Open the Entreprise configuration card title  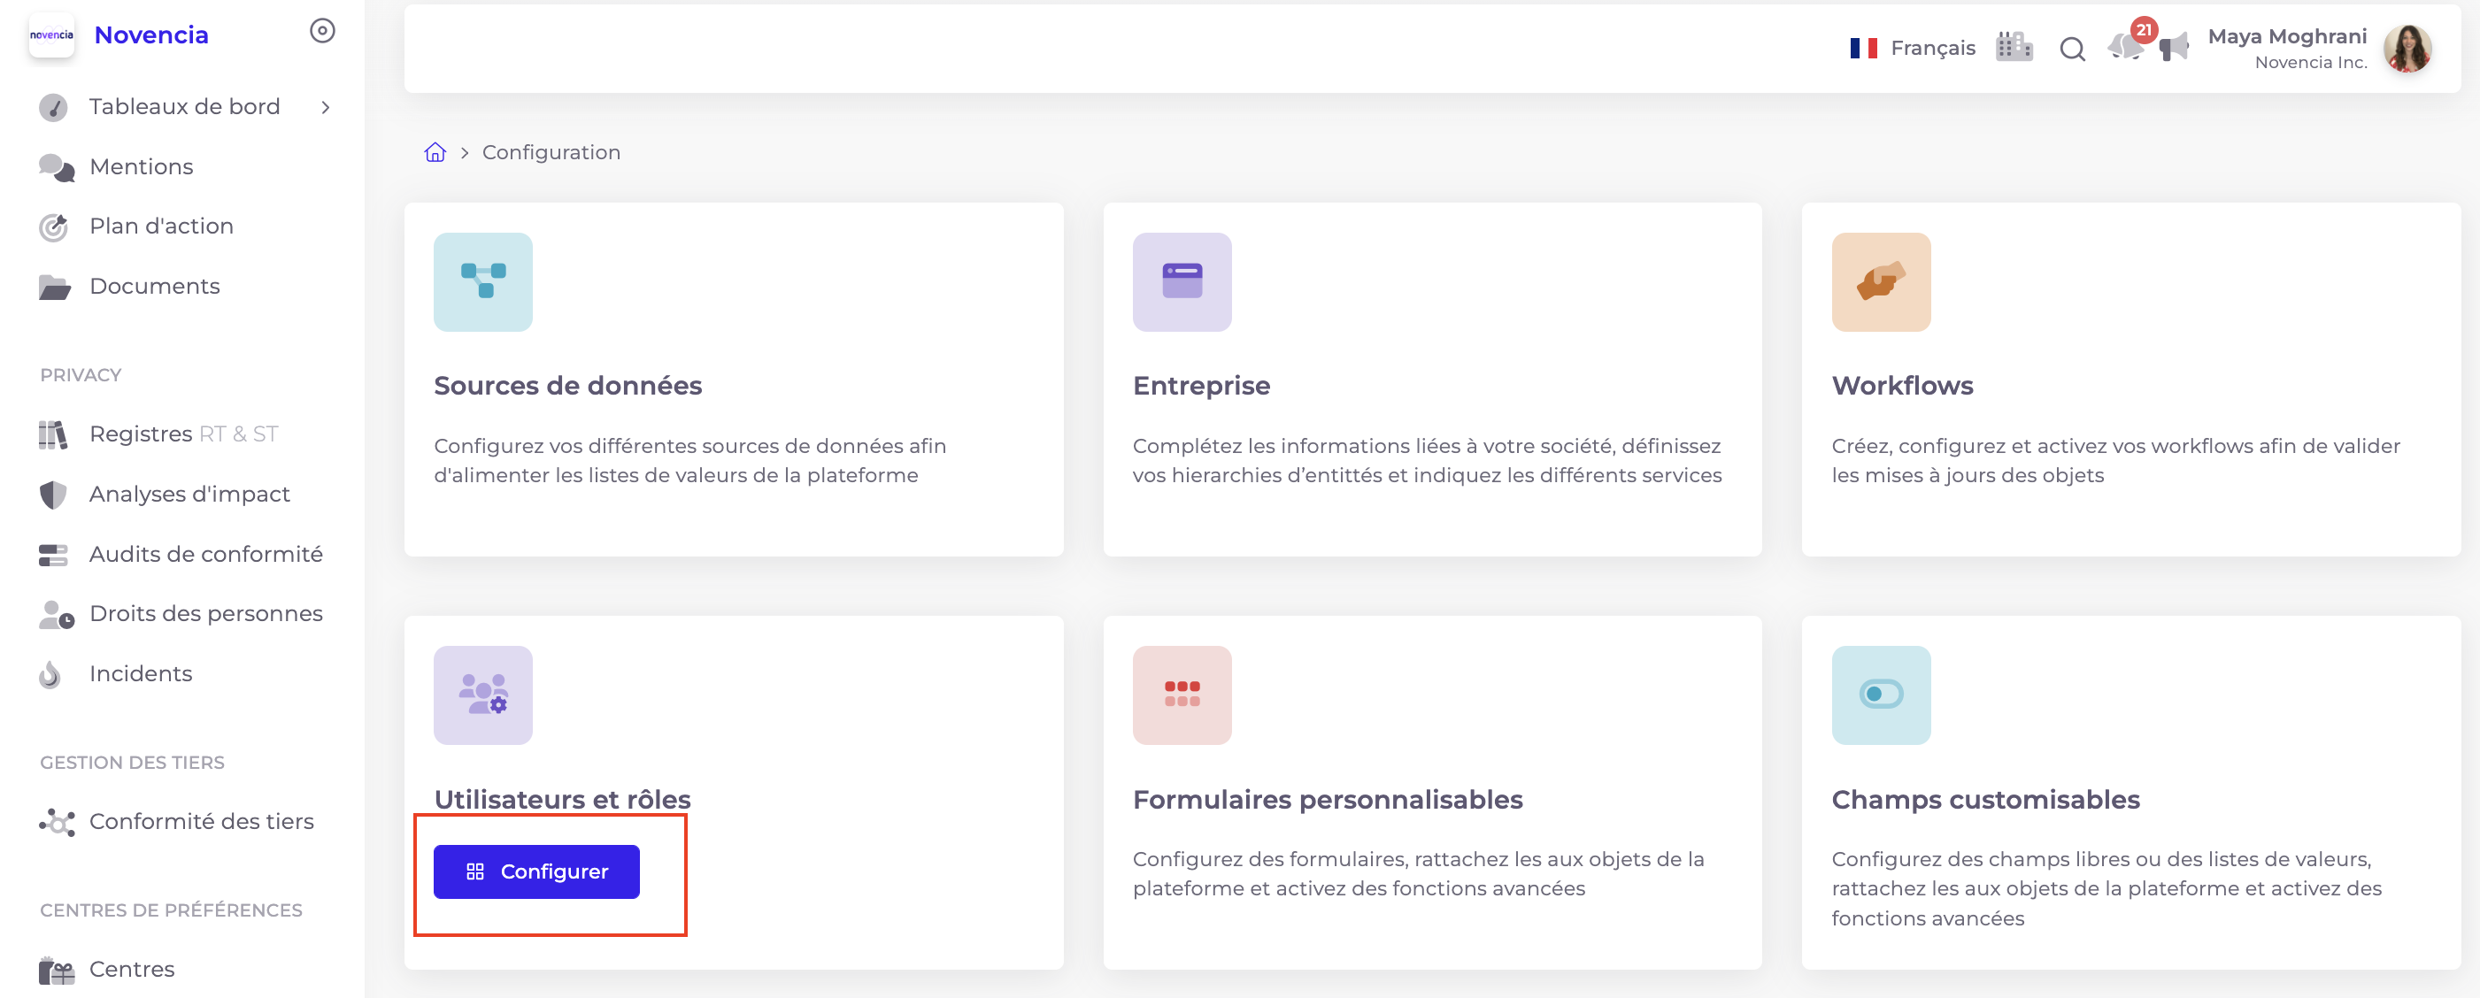tap(1200, 386)
